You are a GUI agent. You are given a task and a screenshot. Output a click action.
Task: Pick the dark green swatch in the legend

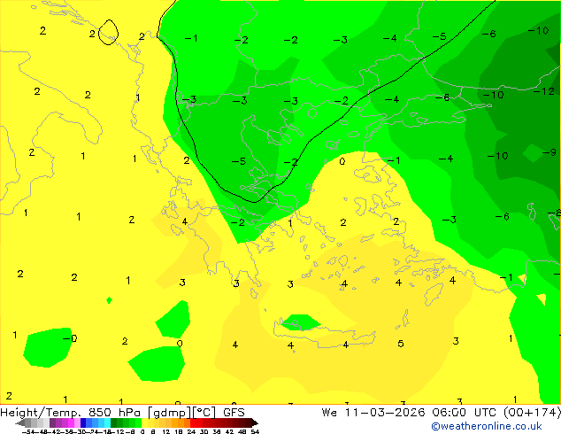(x=114, y=422)
